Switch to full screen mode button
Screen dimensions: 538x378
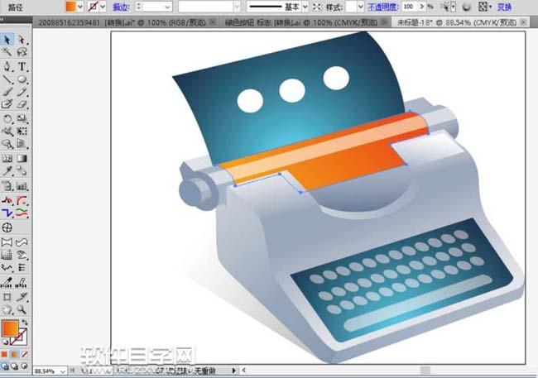pos(24,366)
